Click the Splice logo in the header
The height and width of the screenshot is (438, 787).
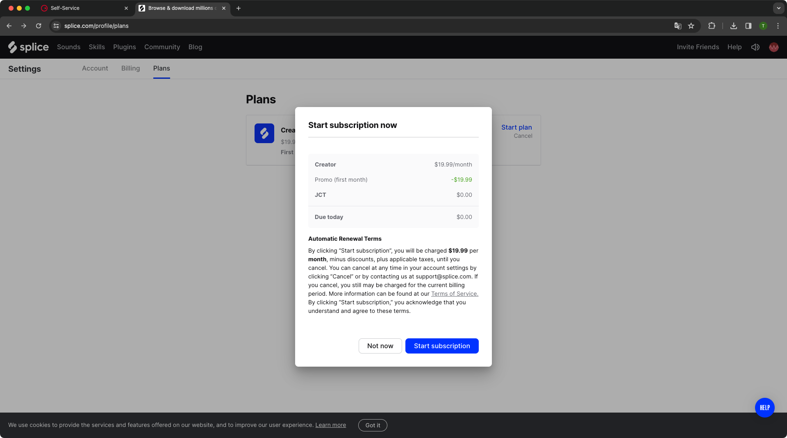click(x=28, y=47)
